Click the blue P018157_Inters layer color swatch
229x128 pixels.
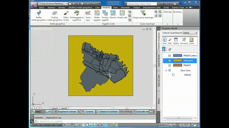[x=177, y=55]
